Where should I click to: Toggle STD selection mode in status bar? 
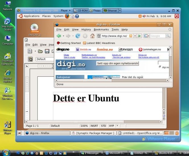(103, 126)
